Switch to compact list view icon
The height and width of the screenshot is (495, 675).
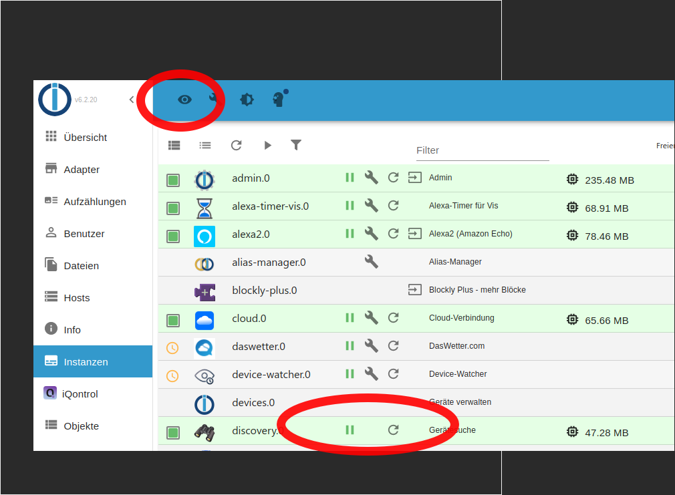click(x=205, y=146)
